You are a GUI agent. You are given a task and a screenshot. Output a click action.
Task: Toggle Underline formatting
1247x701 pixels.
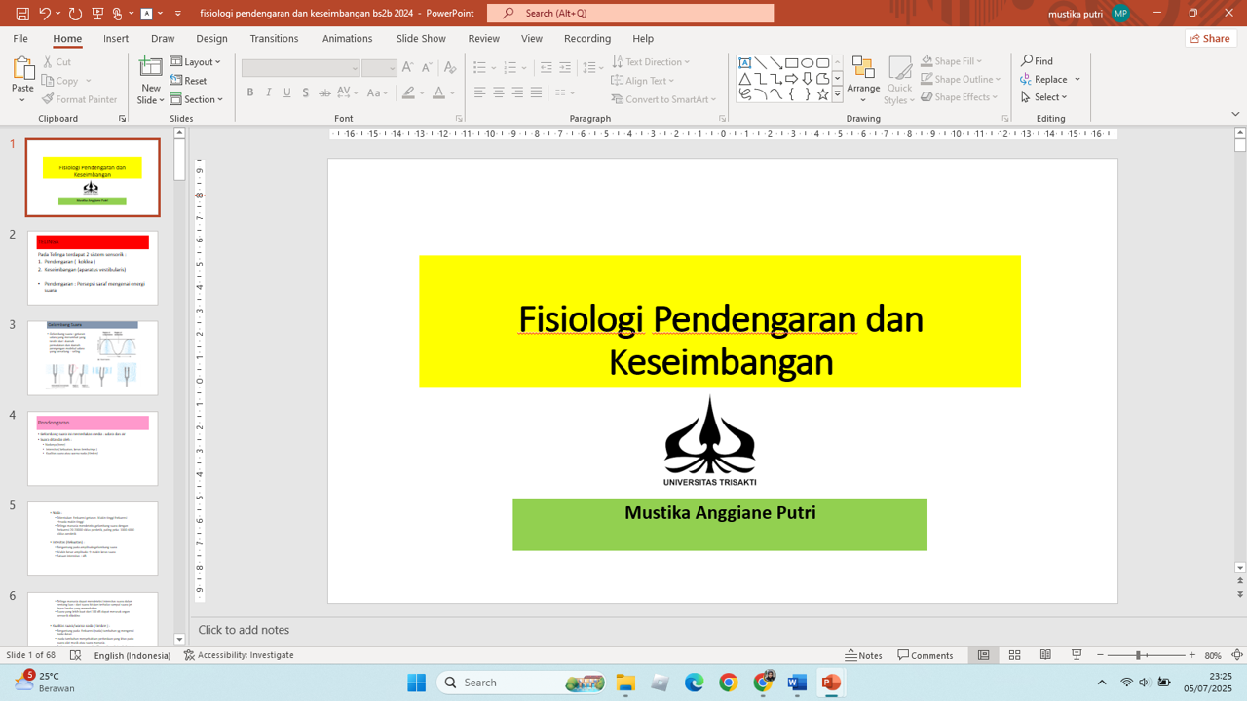287,92
